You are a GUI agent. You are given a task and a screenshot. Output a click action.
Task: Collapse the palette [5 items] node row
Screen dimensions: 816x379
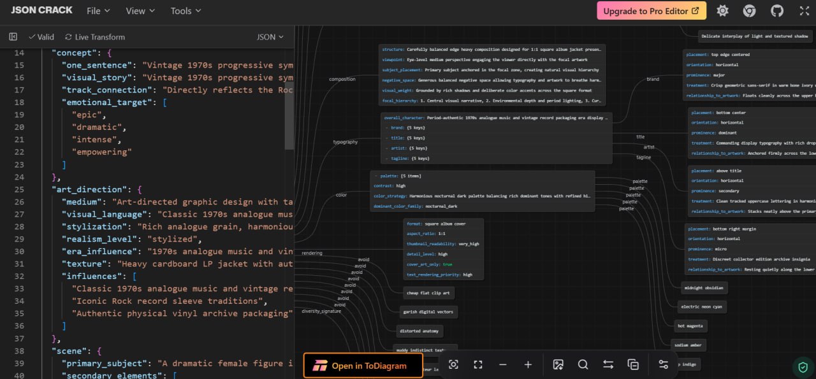tap(483, 176)
